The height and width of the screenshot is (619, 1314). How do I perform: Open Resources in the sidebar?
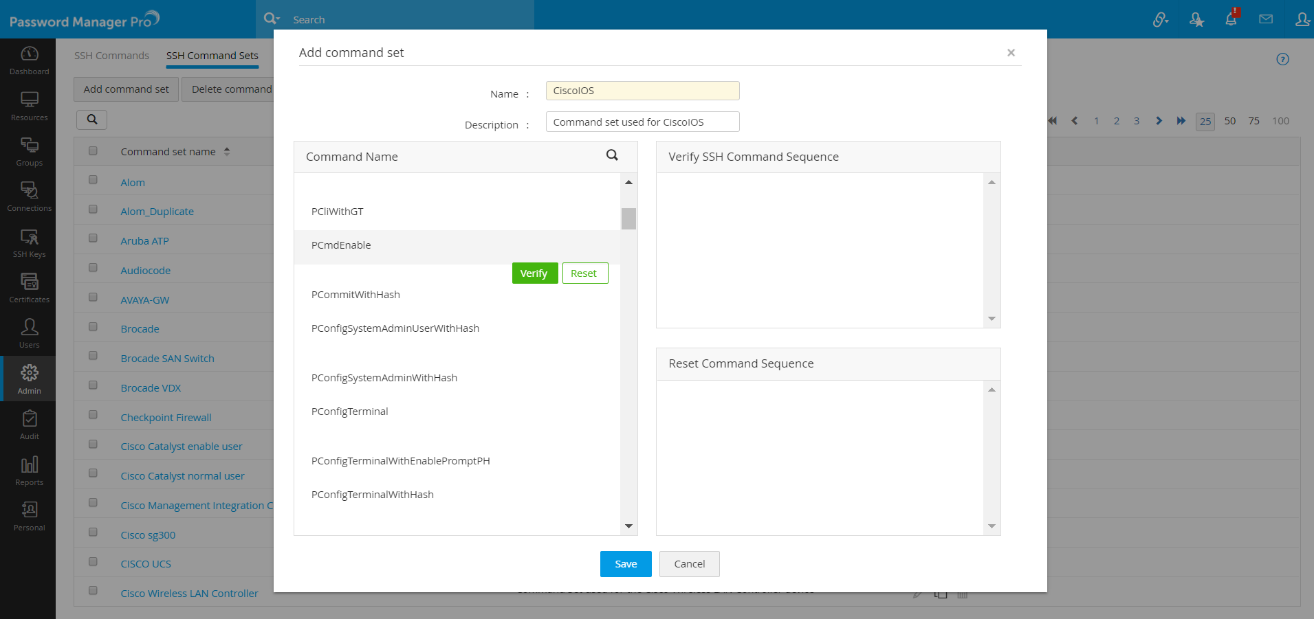29,106
